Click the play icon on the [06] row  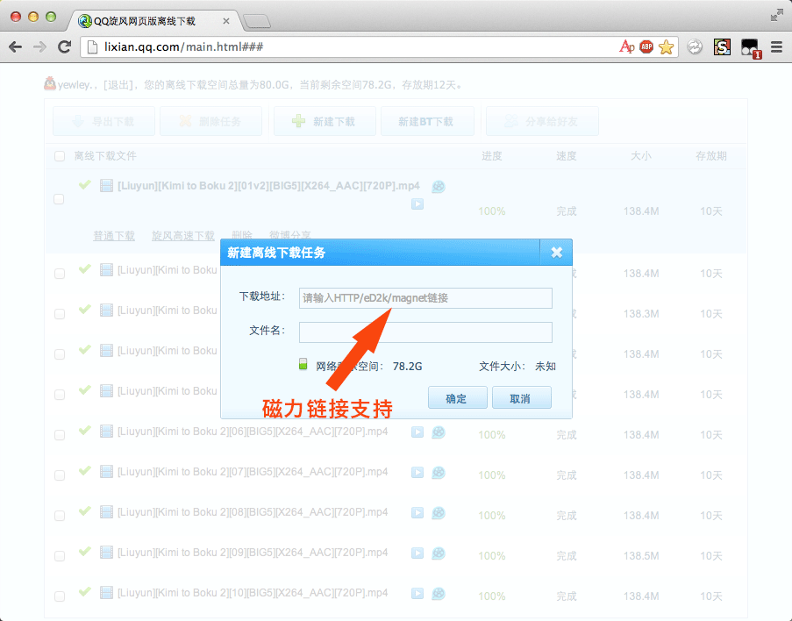(x=417, y=432)
